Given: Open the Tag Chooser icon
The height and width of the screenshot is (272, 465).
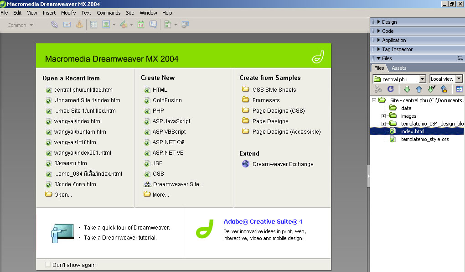Looking at the screenshot, I should click(x=185, y=25).
